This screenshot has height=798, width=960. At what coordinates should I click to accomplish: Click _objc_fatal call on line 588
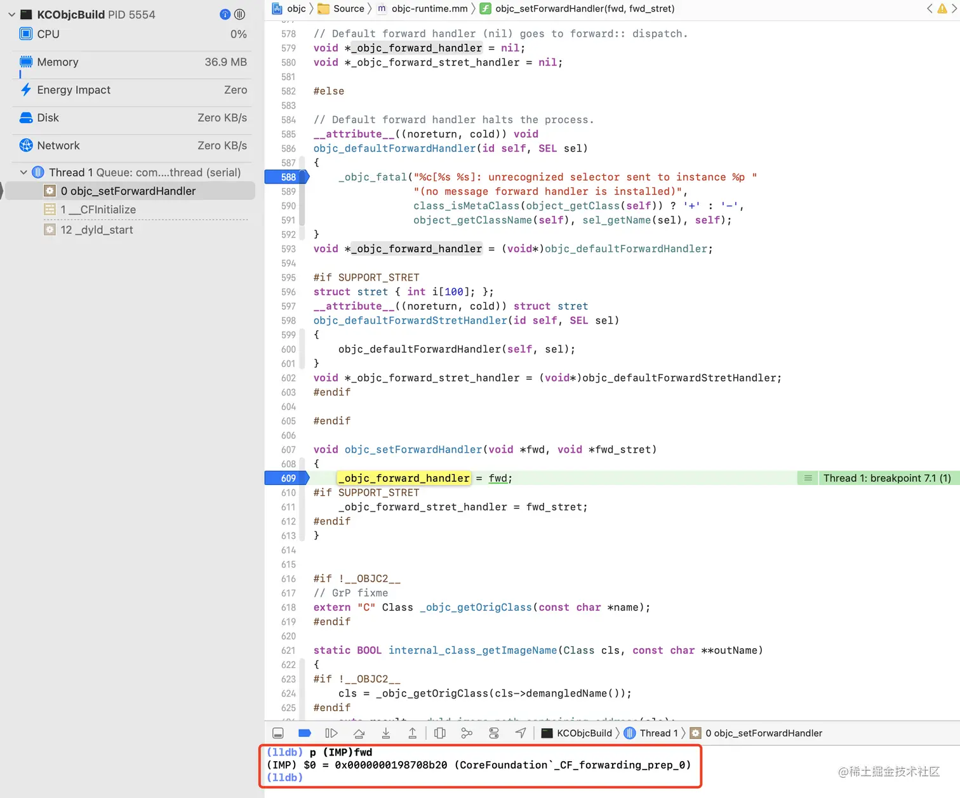coord(373,177)
